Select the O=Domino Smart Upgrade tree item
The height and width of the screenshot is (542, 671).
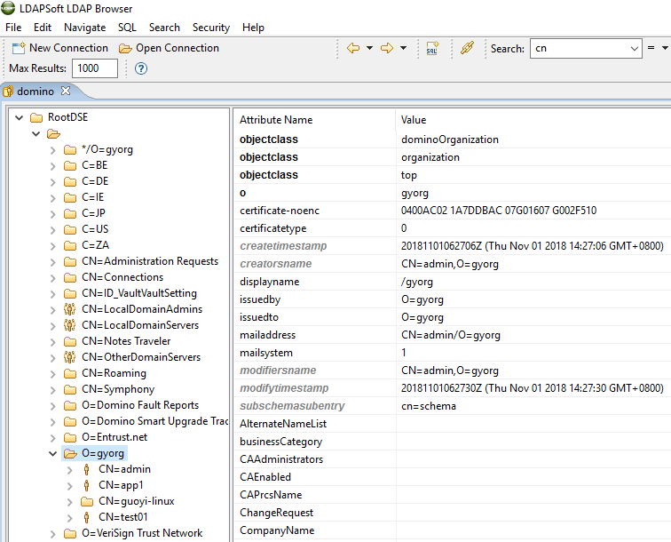[x=155, y=421]
